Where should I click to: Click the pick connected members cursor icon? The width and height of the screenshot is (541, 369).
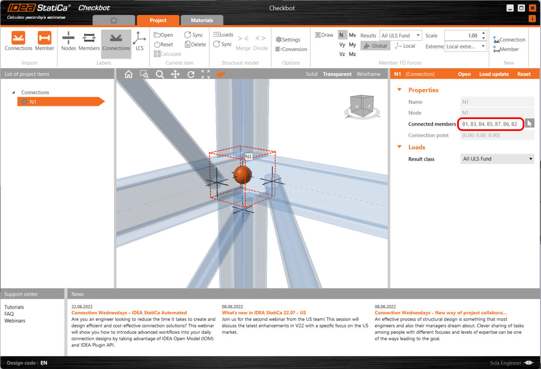(x=529, y=124)
